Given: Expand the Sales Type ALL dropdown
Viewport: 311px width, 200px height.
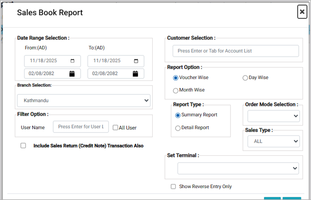Looking at the screenshot, I should [273, 141].
